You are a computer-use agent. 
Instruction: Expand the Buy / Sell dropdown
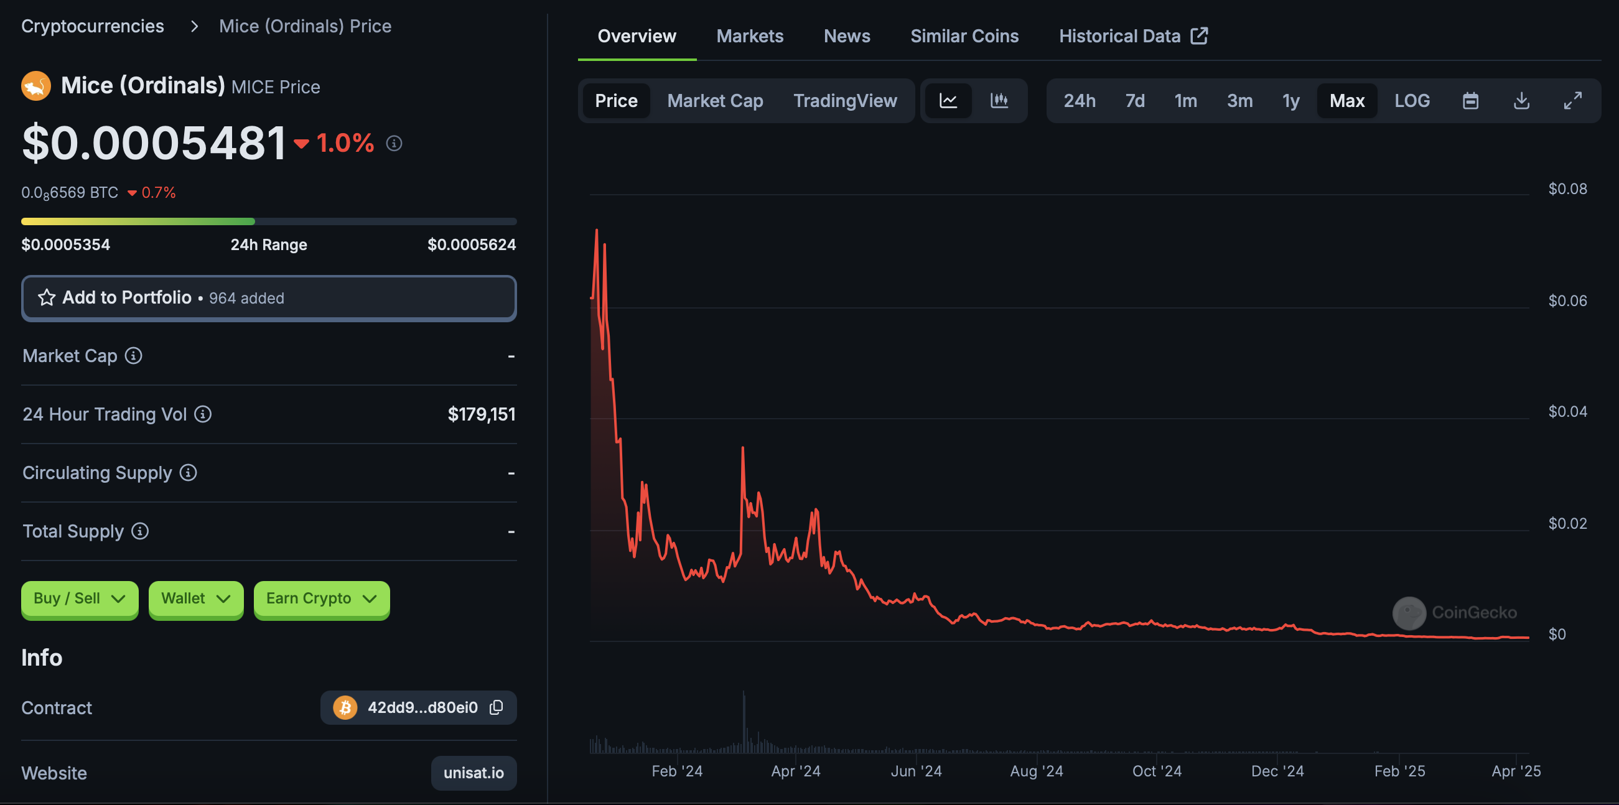pos(80,599)
